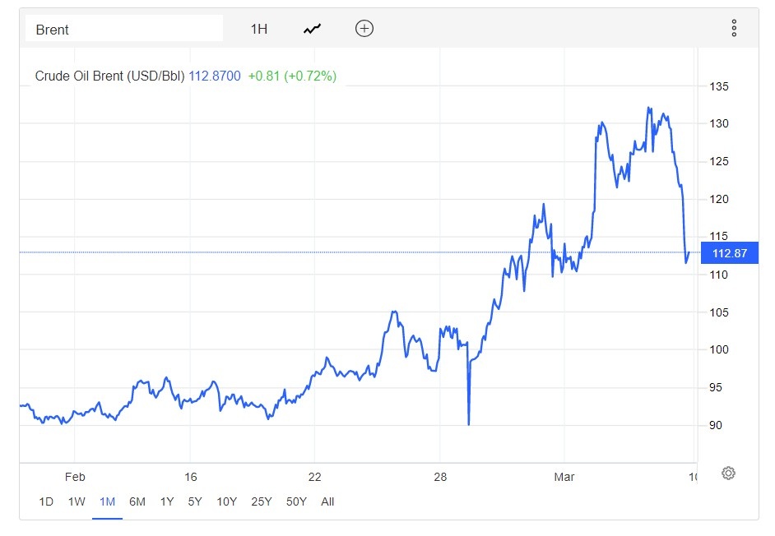Click the Brent symbol search field
775x536 pixels.
coord(123,29)
